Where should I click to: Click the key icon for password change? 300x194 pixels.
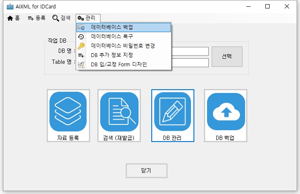(x=82, y=46)
